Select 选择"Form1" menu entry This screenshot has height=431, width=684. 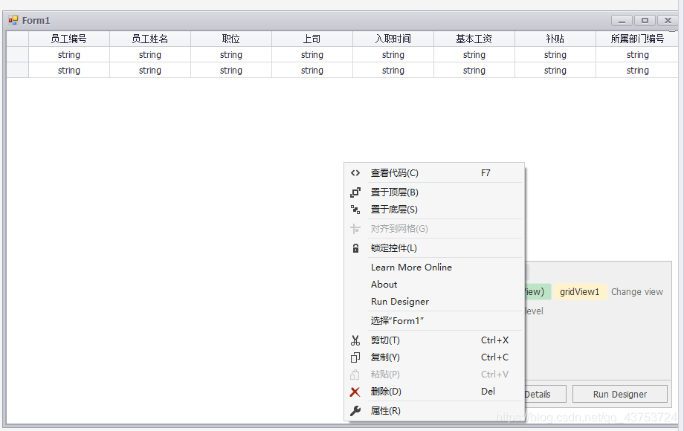tap(434, 321)
